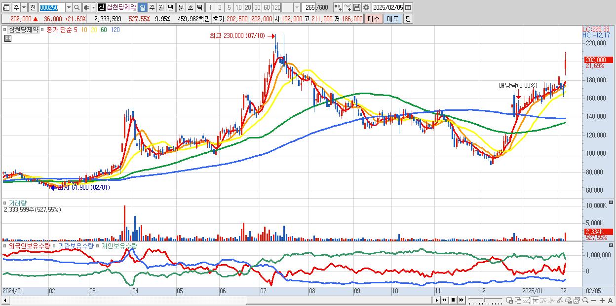Image resolution: width=616 pixels, height=306 pixels.
Task: Click the crosshair cursor icon in bottom toolbar
Action: point(536,301)
